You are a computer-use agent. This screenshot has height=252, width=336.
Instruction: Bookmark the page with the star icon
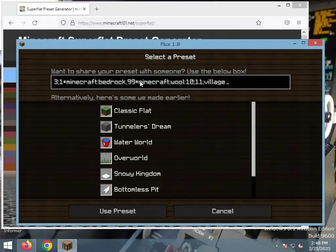click(x=259, y=23)
